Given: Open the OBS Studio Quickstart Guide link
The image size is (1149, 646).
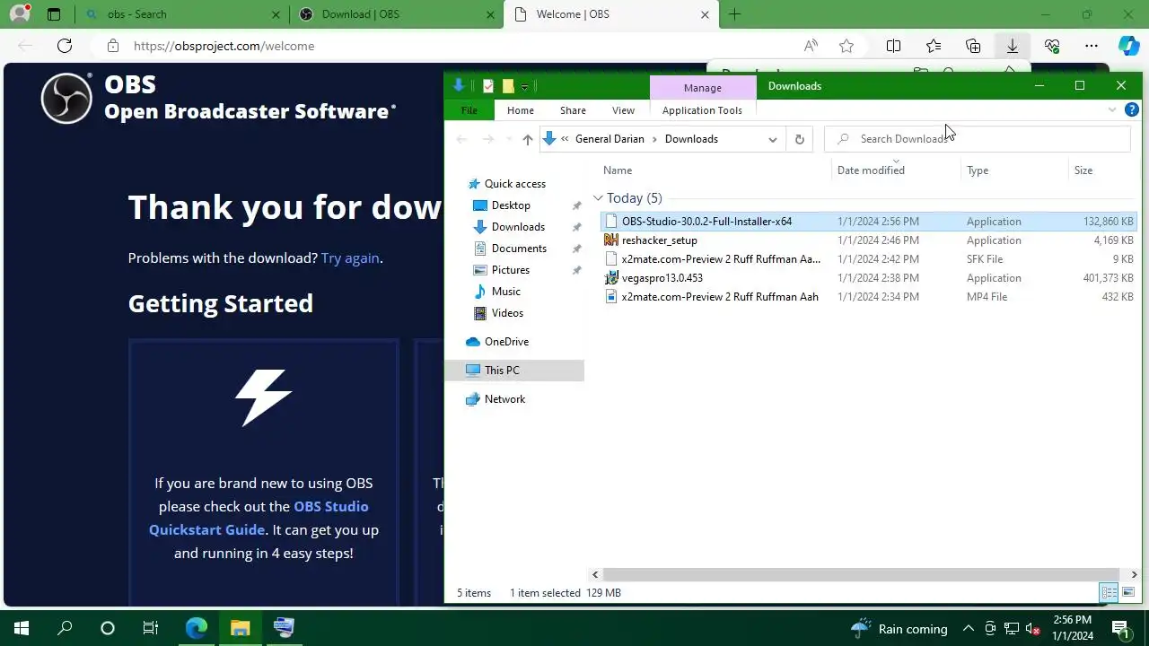Looking at the screenshot, I should (259, 518).
